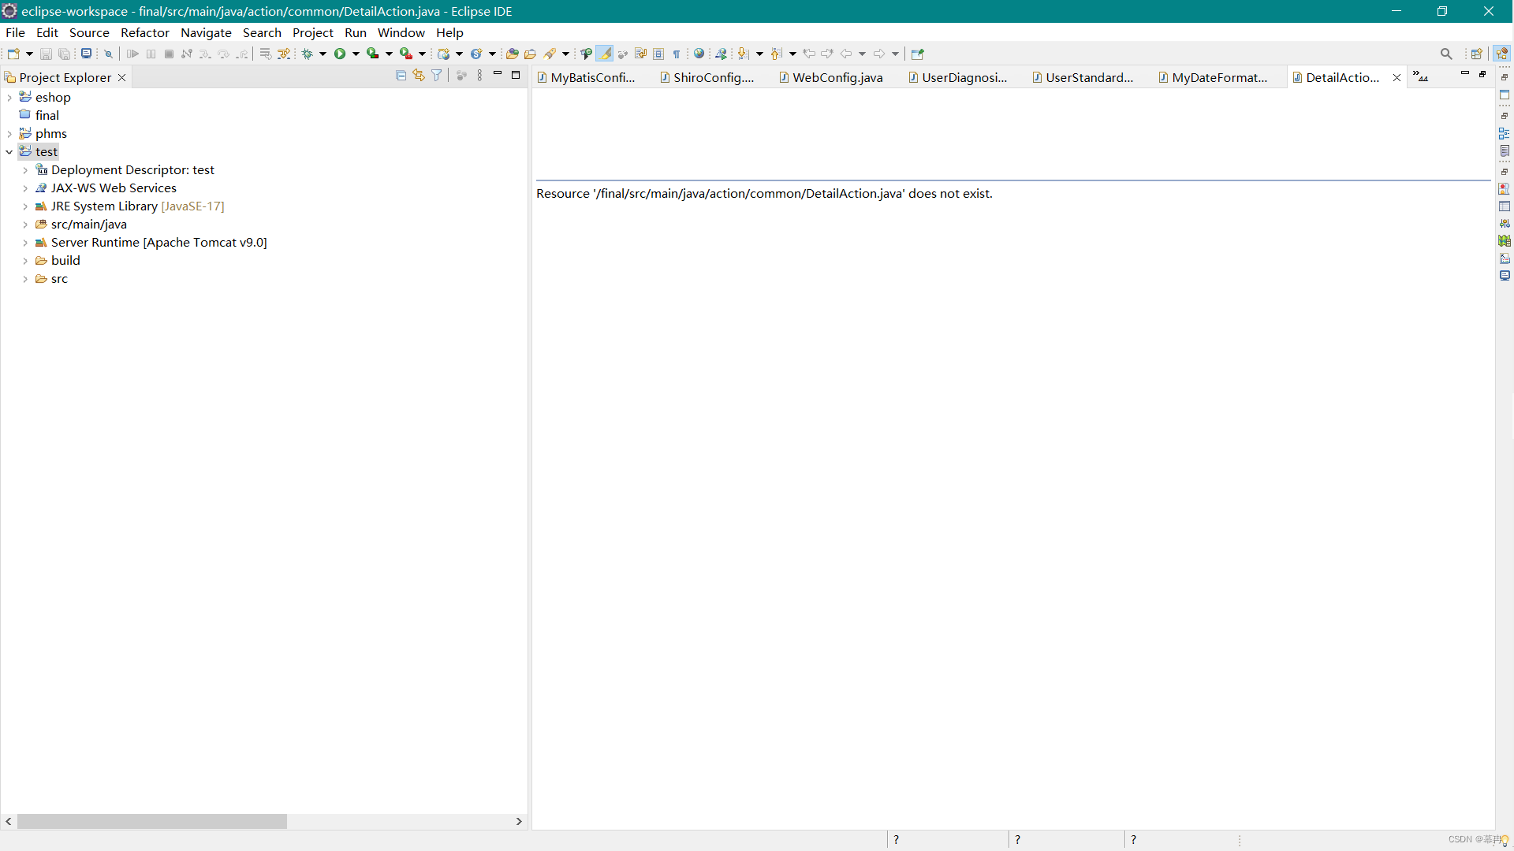The width and height of the screenshot is (1514, 851).
Task: Switch to the WebConfig.java tab
Action: point(837,77)
